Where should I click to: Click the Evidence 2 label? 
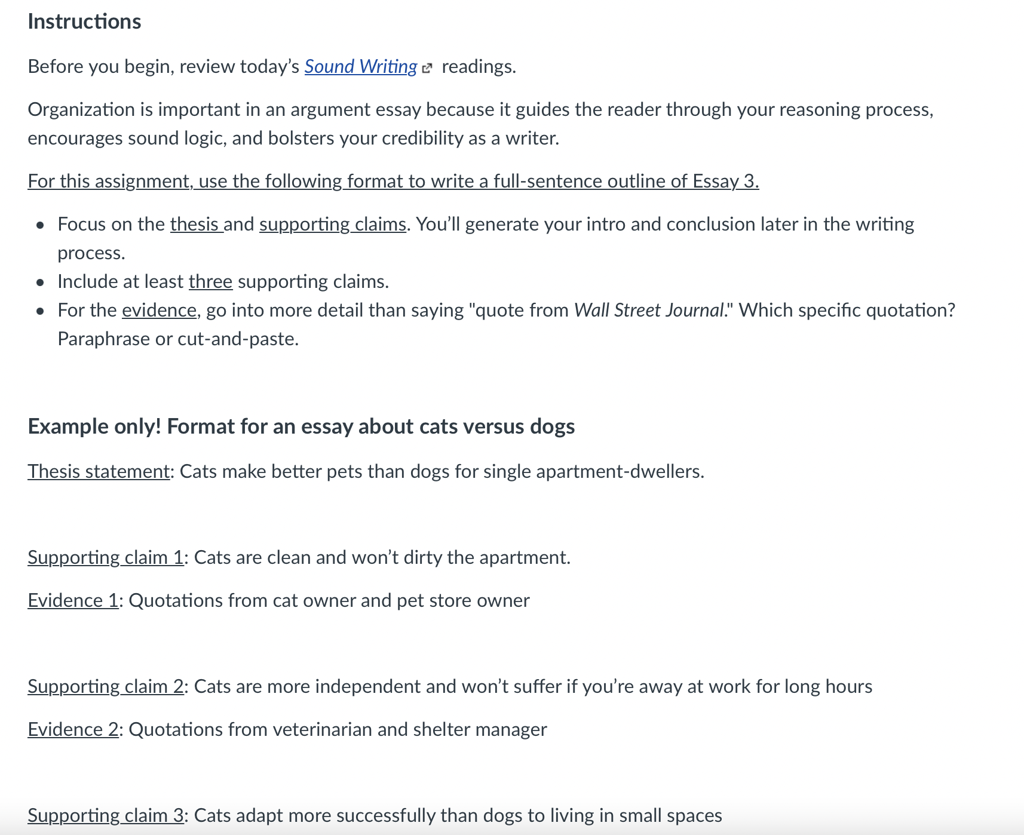tap(73, 729)
